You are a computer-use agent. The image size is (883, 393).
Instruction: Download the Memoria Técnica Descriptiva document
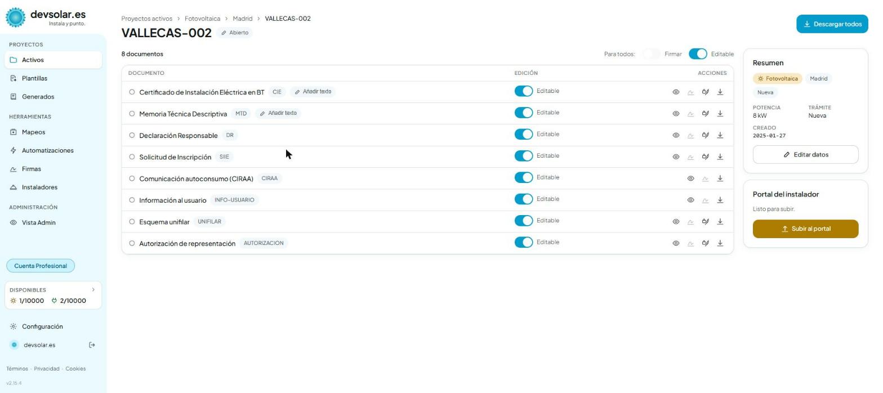(720, 113)
